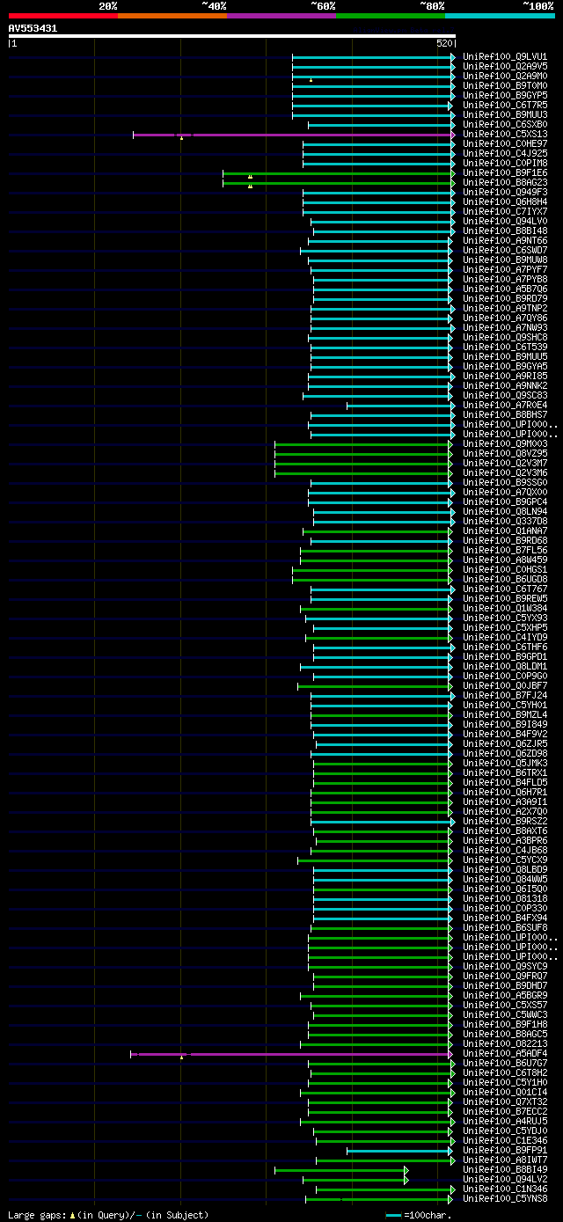Image resolution: width=563 pixels, height=1222 pixels.
Task: Open hit UniRef100_B9RD79
Action: pos(505,299)
